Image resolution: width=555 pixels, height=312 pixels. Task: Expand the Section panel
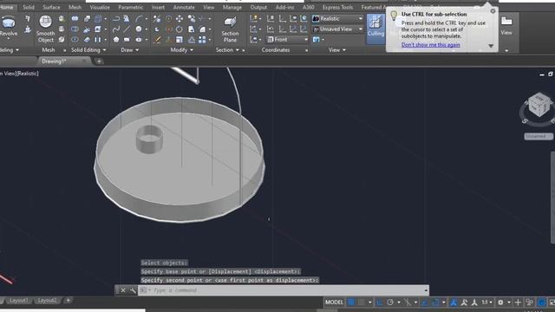tap(227, 50)
